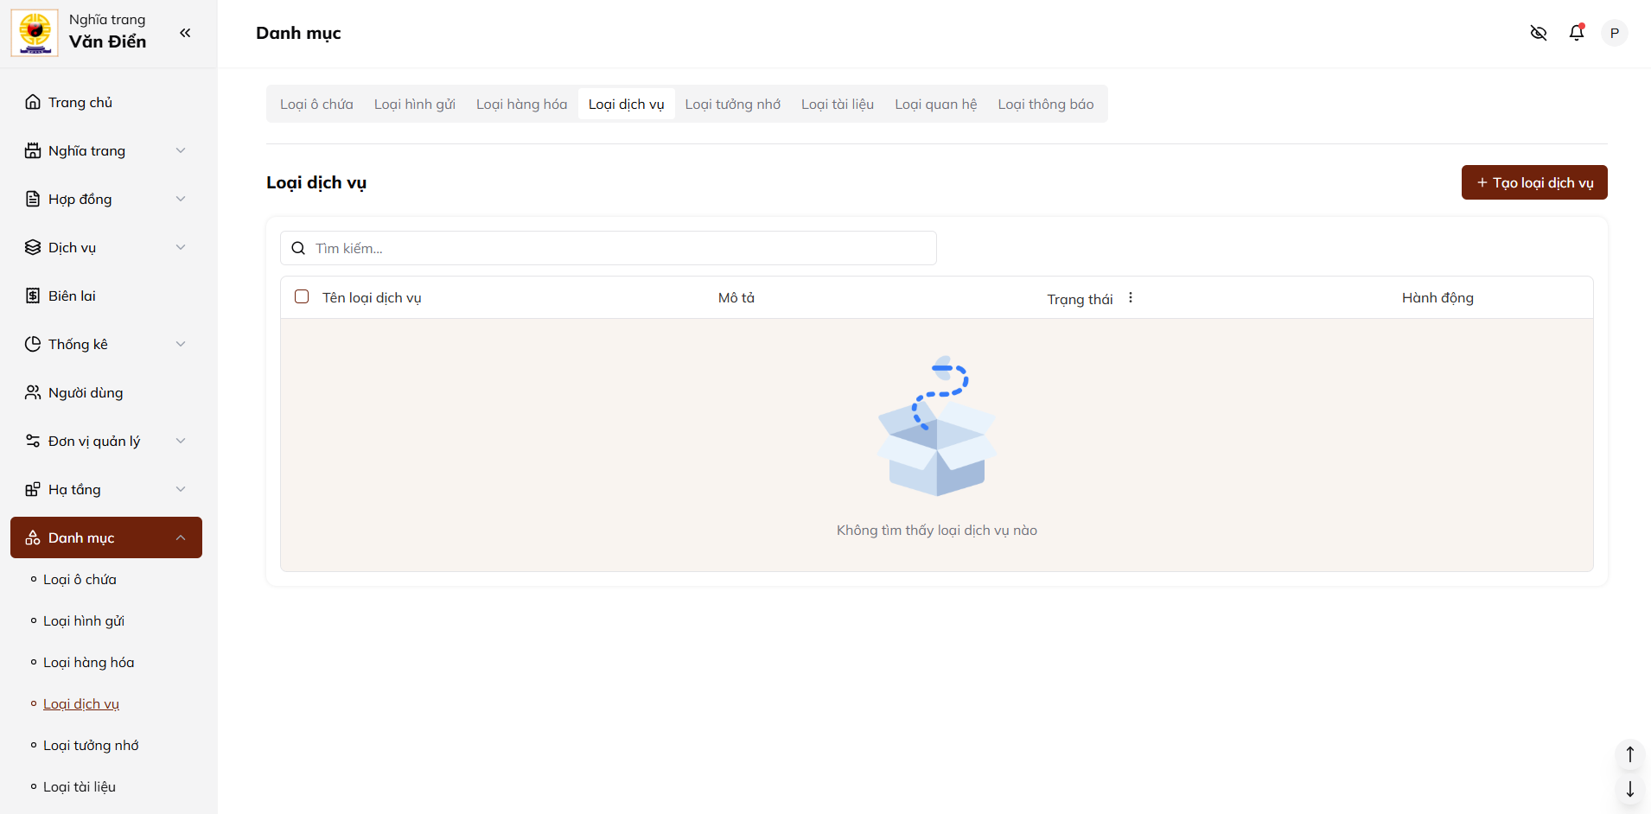Check the select-all checkbox in table header

click(x=302, y=296)
